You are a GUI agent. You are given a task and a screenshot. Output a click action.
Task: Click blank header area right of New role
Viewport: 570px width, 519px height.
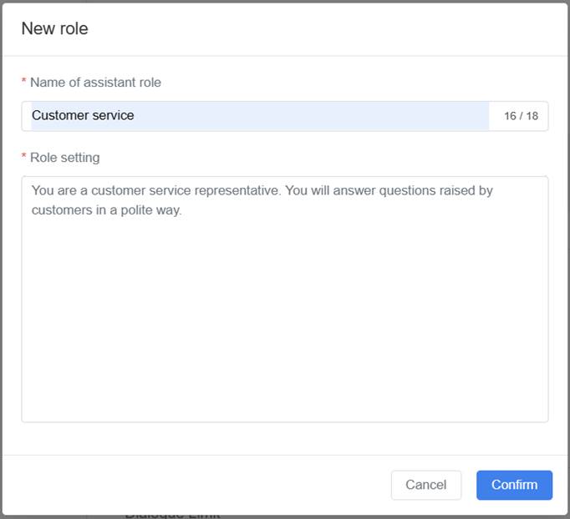point(334,28)
